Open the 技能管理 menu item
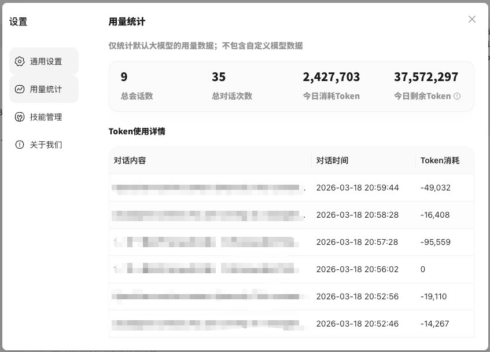The image size is (490, 352). (44, 117)
